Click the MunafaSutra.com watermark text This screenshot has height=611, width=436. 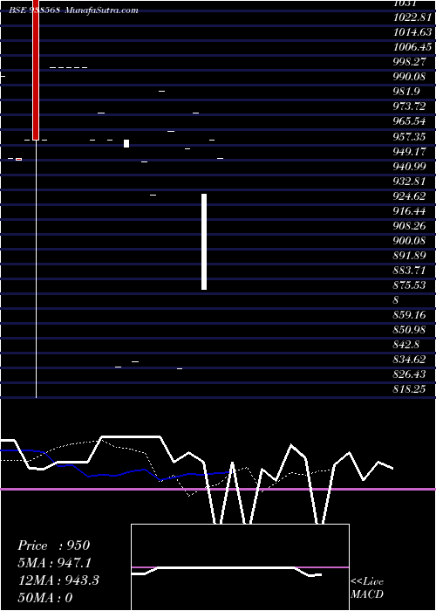(101, 10)
